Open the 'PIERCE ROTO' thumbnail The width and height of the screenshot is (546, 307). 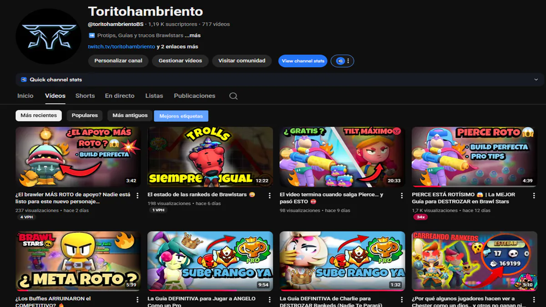(475, 157)
